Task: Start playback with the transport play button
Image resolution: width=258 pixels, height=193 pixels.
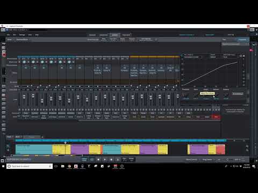Action: (x=105, y=159)
